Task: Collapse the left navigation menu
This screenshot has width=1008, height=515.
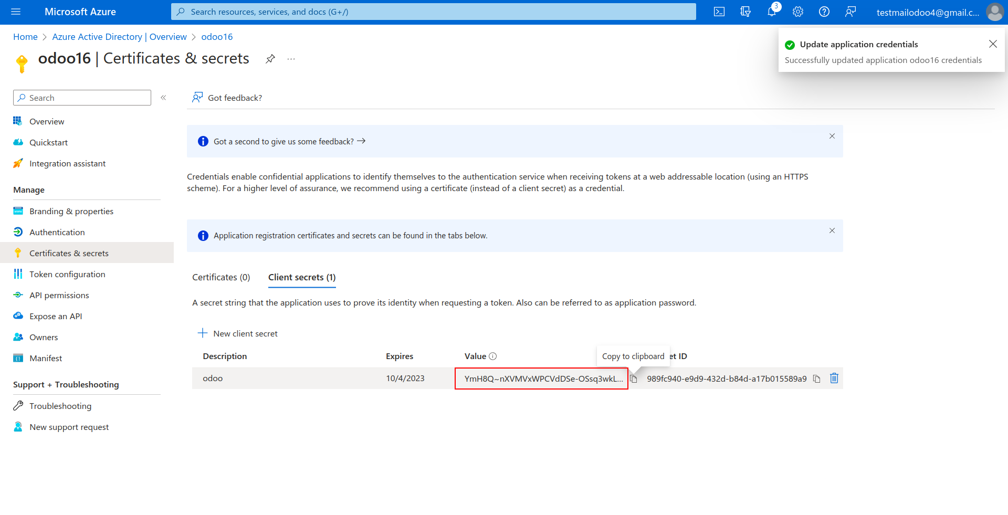Action: point(163,98)
